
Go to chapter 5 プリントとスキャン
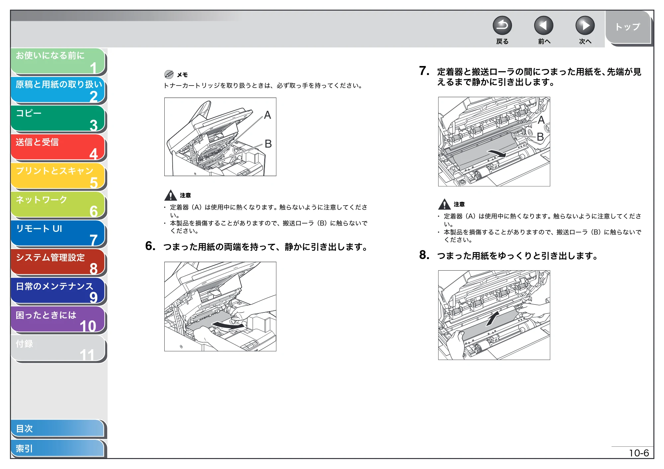(x=58, y=176)
